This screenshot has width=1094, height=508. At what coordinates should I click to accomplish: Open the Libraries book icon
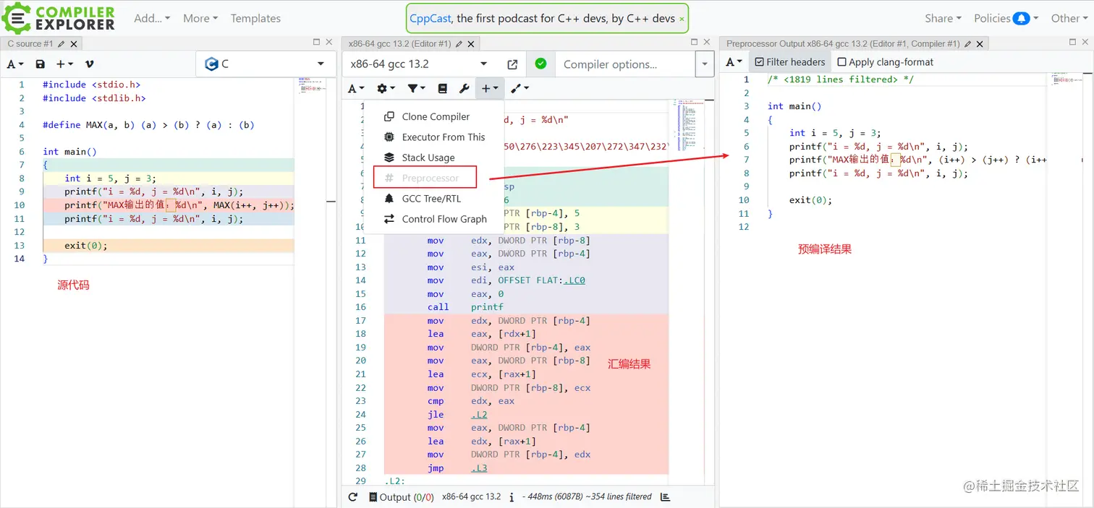coord(443,88)
